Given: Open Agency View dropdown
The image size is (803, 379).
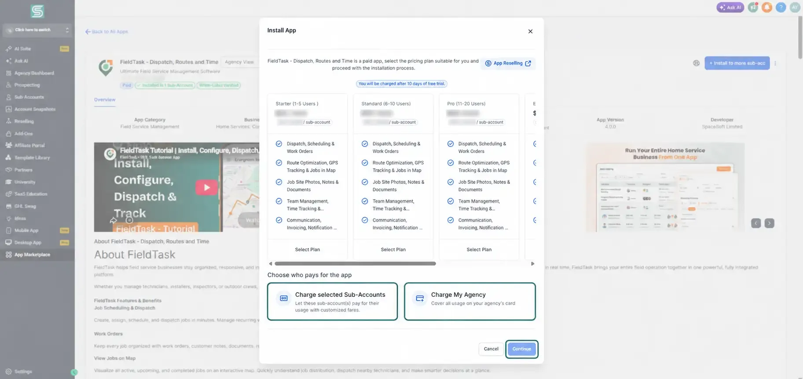Looking at the screenshot, I should click(239, 62).
